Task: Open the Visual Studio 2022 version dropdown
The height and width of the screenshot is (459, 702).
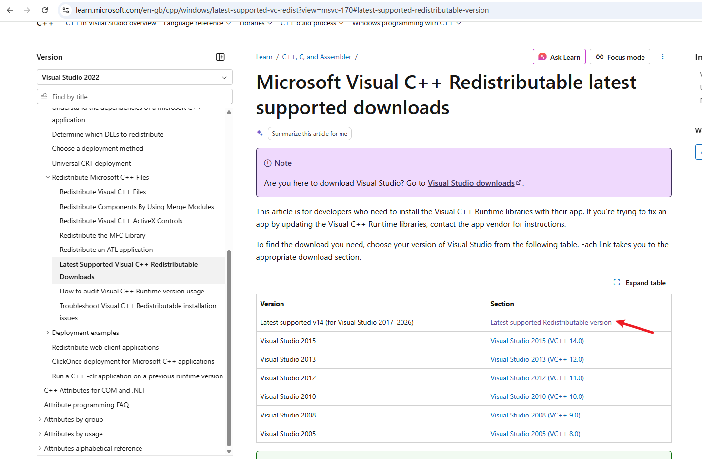Action: point(134,77)
